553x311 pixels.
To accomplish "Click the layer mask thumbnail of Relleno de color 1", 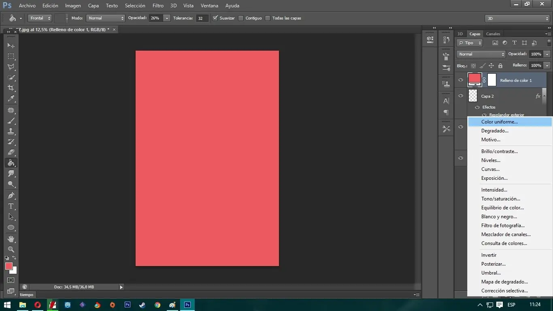I will click(492, 80).
